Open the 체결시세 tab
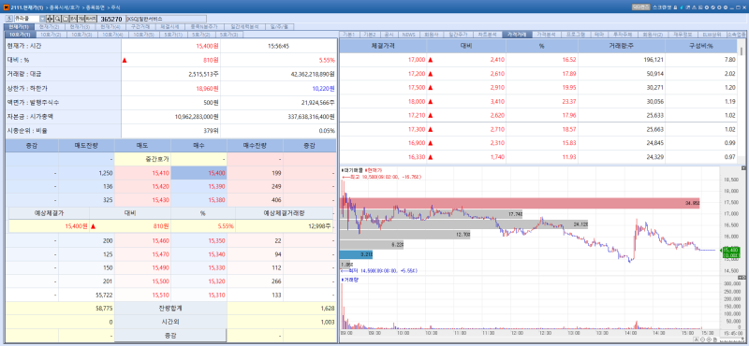 [170, 27]
